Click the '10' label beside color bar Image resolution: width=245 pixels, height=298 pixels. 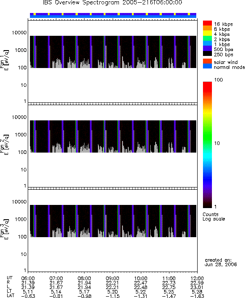217,143
